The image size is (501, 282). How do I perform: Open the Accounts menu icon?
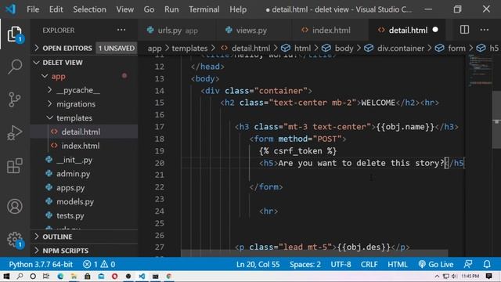[x=15, y=206]
